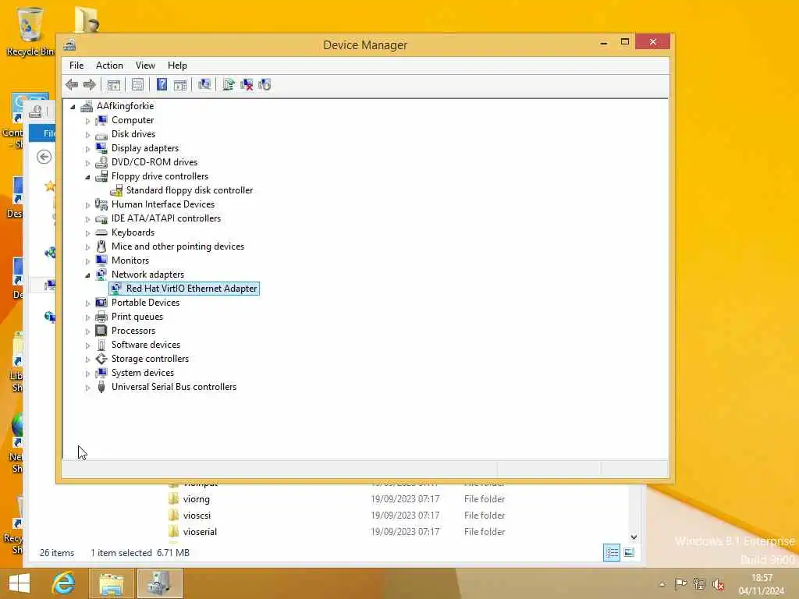Viewport: 799px width, 599px height.
Task: Select Red Hat VirtIO Ethernet Adapter
Action: pos(191,289)
